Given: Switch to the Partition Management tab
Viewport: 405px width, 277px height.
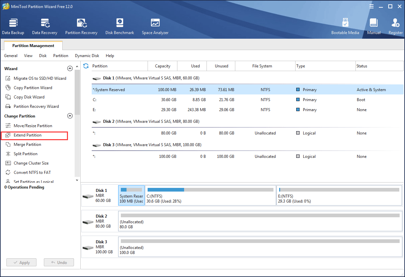Looking at the screenshot, I should tap(33, 45).
